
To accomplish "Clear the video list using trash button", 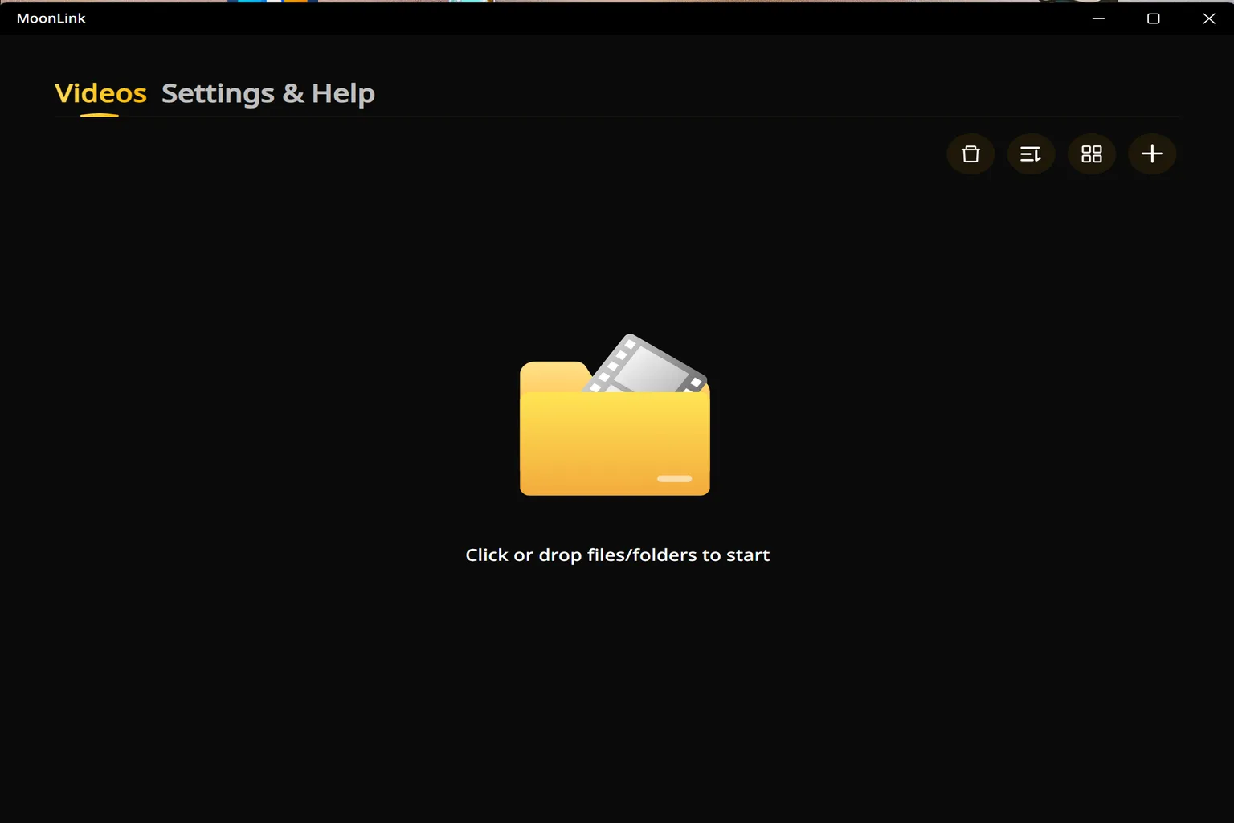I will pyautogui.click(x=970, y=154).
